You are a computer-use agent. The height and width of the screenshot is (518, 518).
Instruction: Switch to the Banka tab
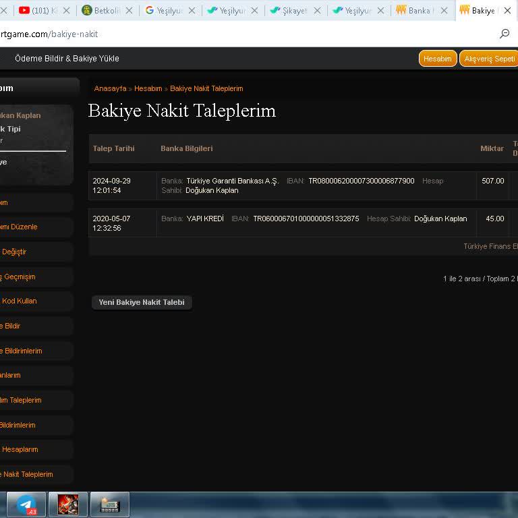(422, 11)
